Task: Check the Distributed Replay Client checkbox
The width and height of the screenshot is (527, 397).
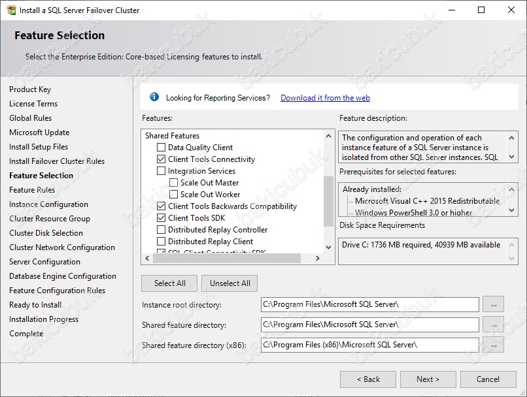Action: click(x=161, y=242)
